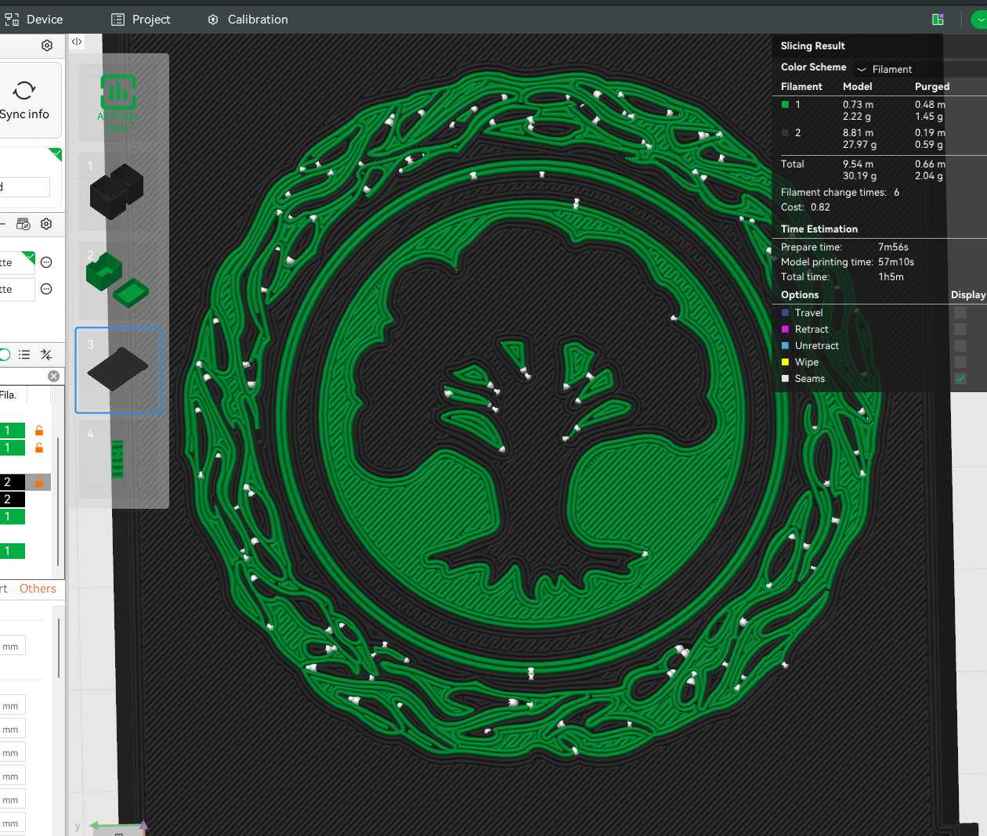Select plate 2 thumbnail with green boxes

[x=117, y=280]
